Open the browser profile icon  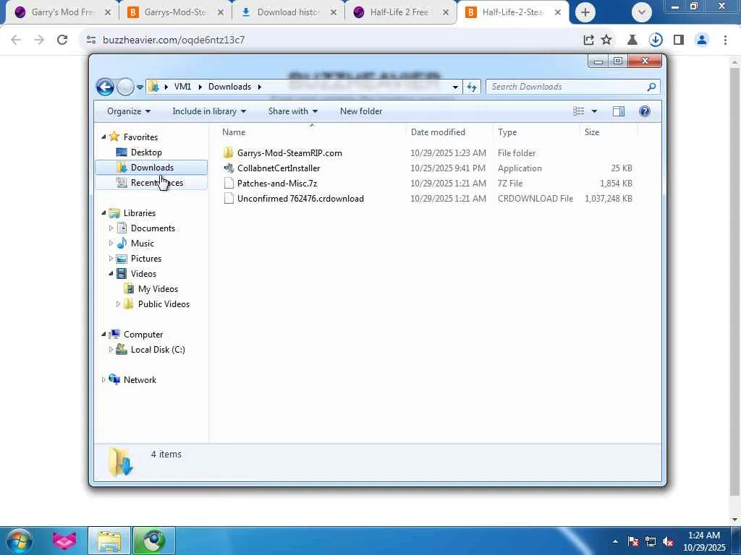coord(702,40)
